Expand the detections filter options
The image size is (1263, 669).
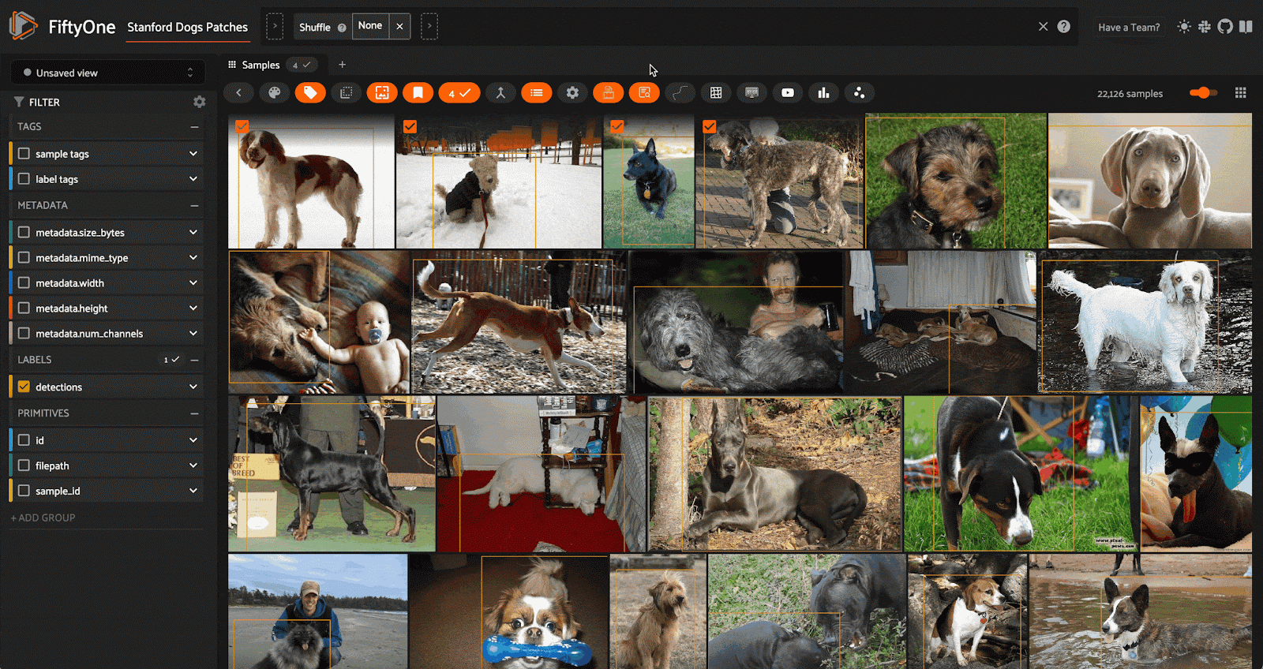pyautogui.click(x=193, y=387)
